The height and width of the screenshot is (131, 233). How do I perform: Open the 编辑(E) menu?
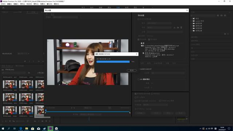[x=9, y=4]
